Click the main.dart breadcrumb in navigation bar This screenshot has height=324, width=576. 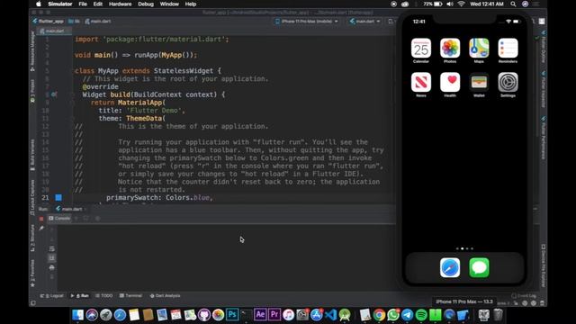click(x=98, y=22)
